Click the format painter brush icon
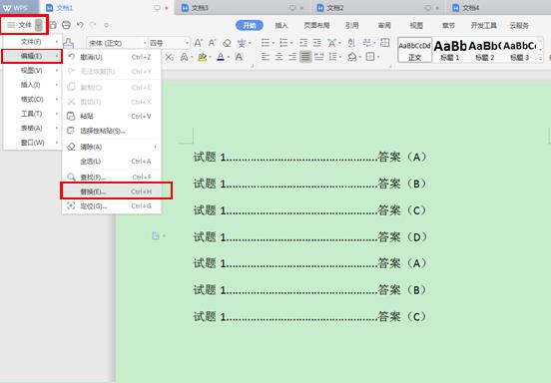The width and height of the screenshot is (551, 383). pyautogui.click(x=69, y=43)
